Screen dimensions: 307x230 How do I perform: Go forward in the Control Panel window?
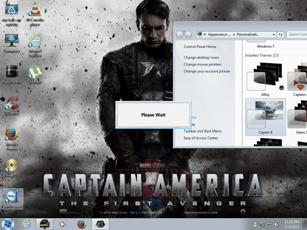(x=188, y=34)
